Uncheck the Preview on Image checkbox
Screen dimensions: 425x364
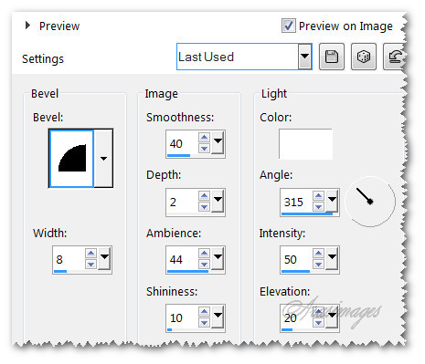[288, 26]
